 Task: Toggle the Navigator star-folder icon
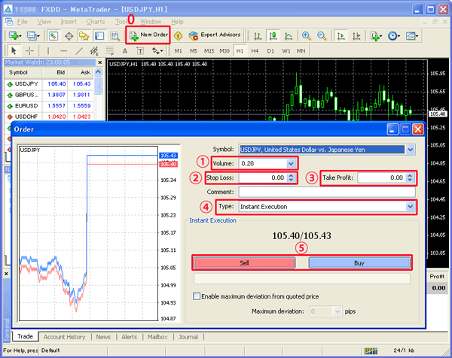click(x=84, y=36)
